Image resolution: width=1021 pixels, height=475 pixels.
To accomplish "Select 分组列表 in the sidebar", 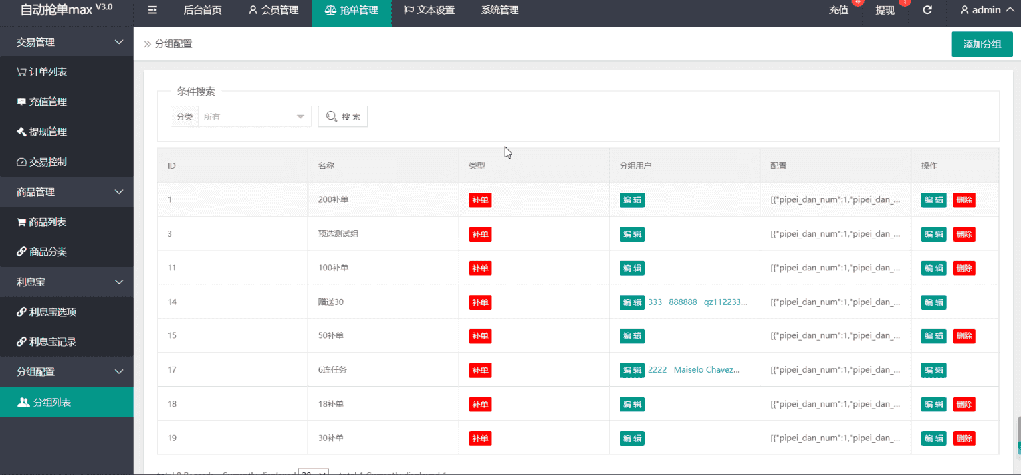I will coord(52,402).
